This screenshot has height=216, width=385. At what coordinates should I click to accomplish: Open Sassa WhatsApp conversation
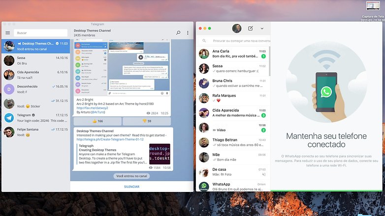[233, 68]
